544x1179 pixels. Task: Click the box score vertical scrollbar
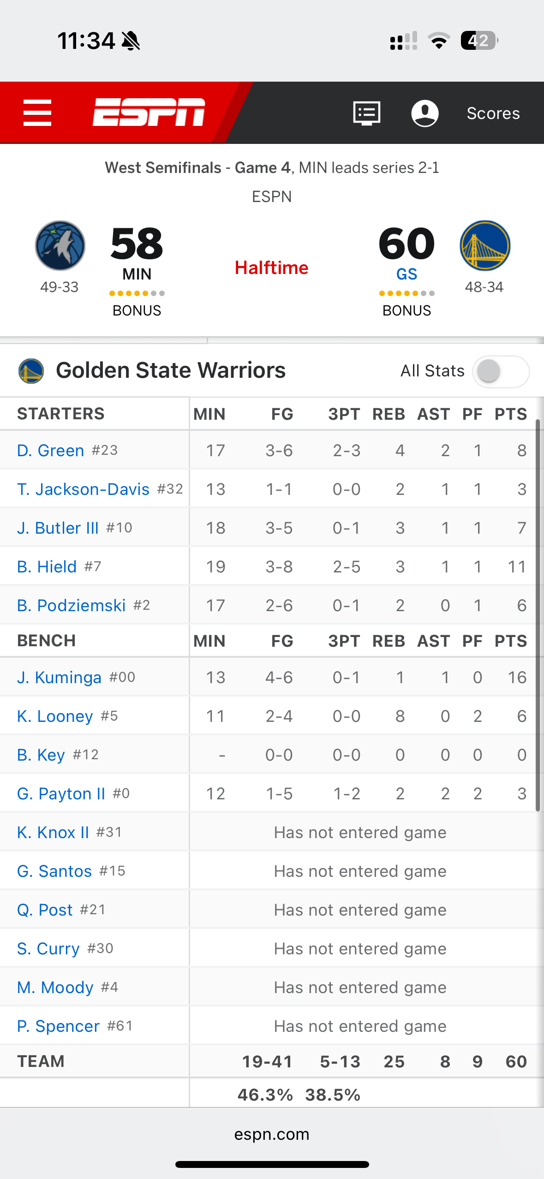tap(538, 615)
